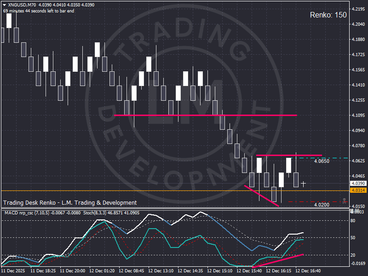Select the 4.0150 price on the scale
Viewport: 368px width, 276px height.
(358, 206)
